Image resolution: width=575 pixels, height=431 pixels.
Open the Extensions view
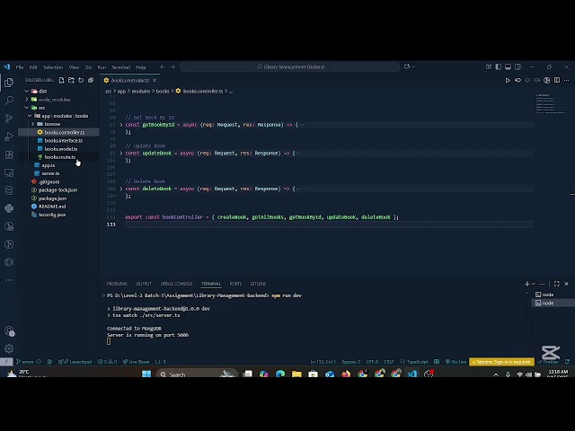pos(9,154)
